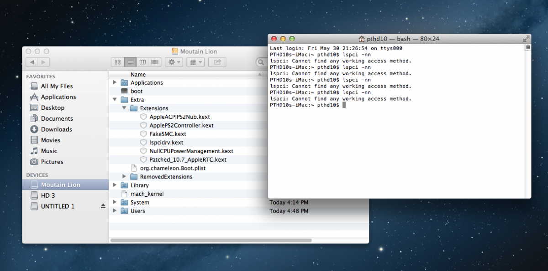Click the Share toolbar button
This screenshot has width=548, height=271.
[x=217, y=62]
